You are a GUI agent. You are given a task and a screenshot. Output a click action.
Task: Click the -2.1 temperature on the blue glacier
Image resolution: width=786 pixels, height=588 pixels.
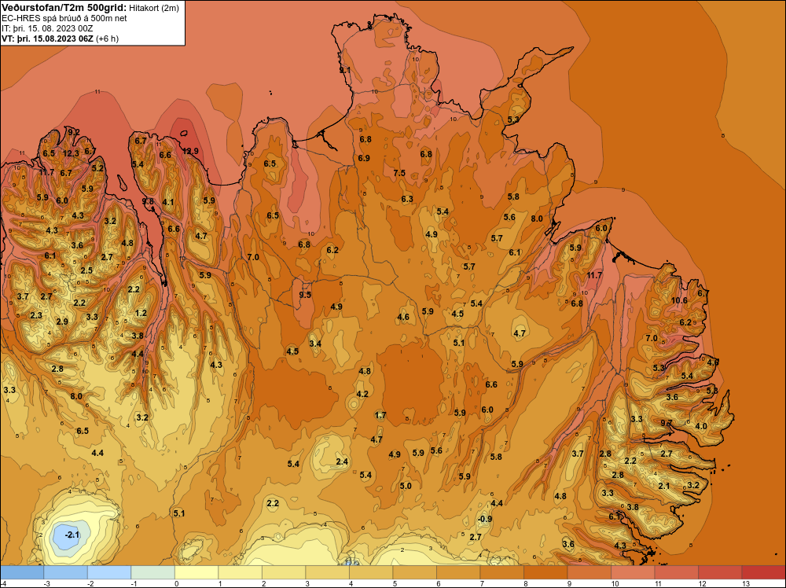[72, 535]
